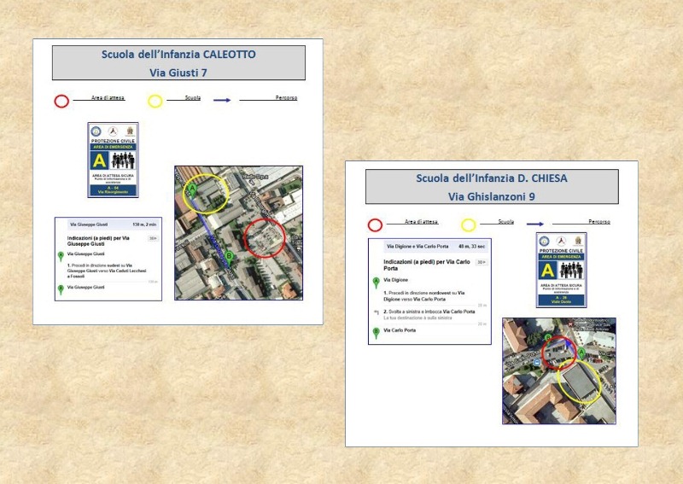The height and width of the screenshot is (484, 683).
Task: Click green marker A on Caleotto aerial map
Action: (193, 187)
